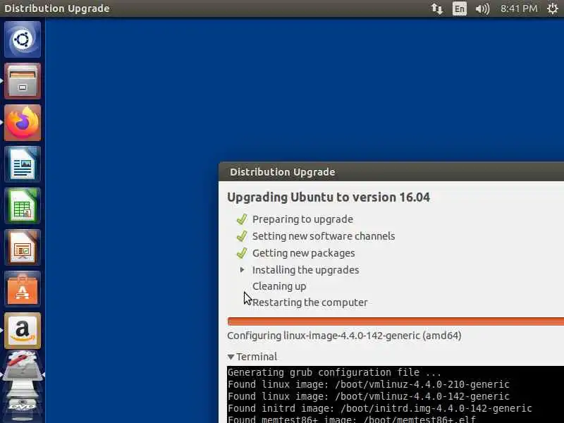The width and height of the screenshot is (564, 423).
Task: Click terminal line with vmlinuz-4.4.0-142-generic
Action: [x=368, y=396]
